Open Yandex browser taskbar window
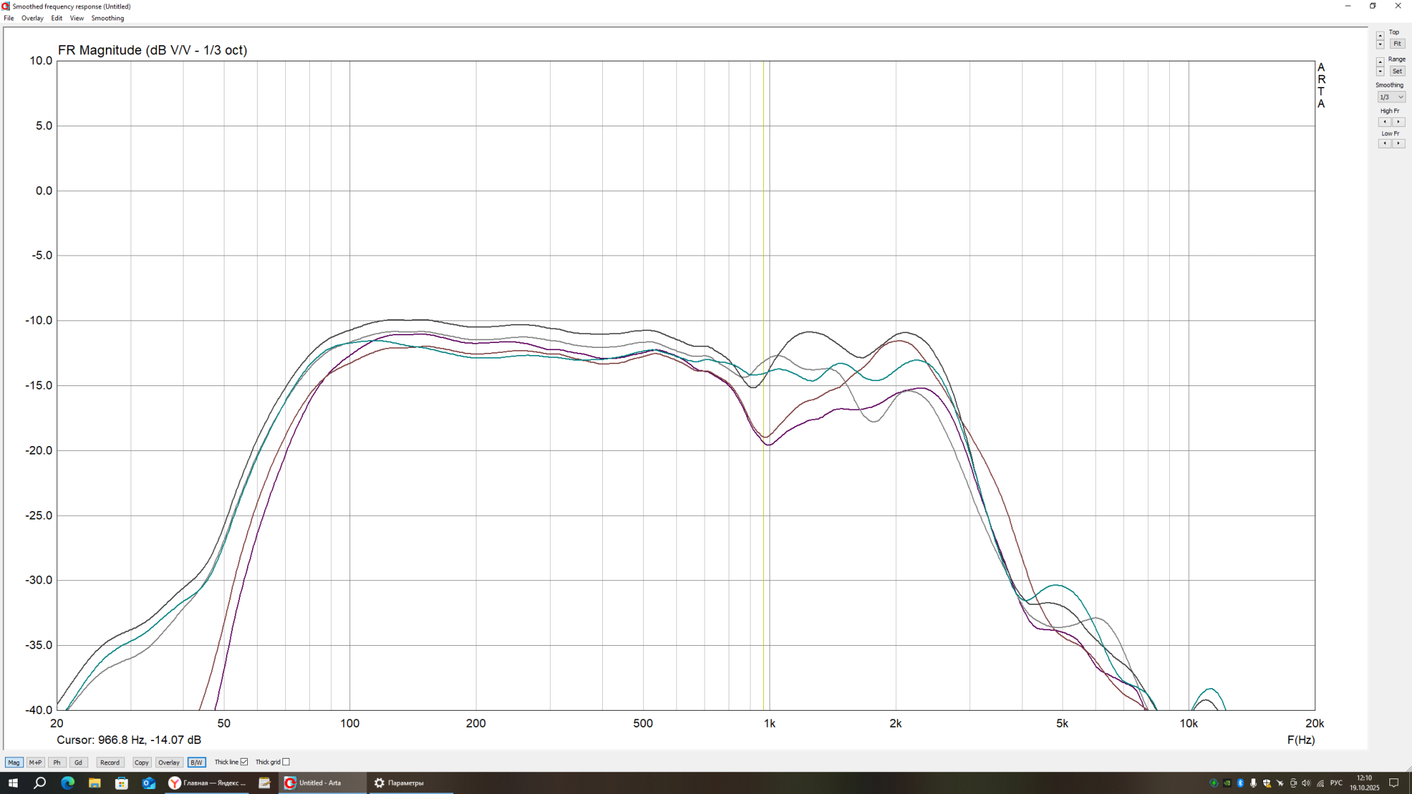This screenshot has width=1412, height=794. (207, 783)
